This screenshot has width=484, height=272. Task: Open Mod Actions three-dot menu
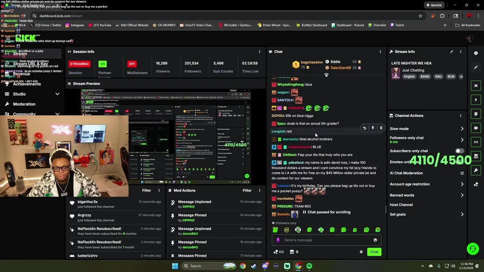pyautogui.click(x=259, y=190)
